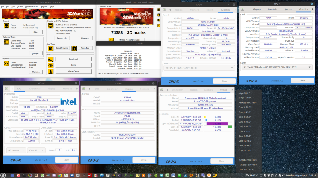Click the ResultBrowser magnifier icon
The width and height of the screenshot is (318, 178).
[50, 48]
